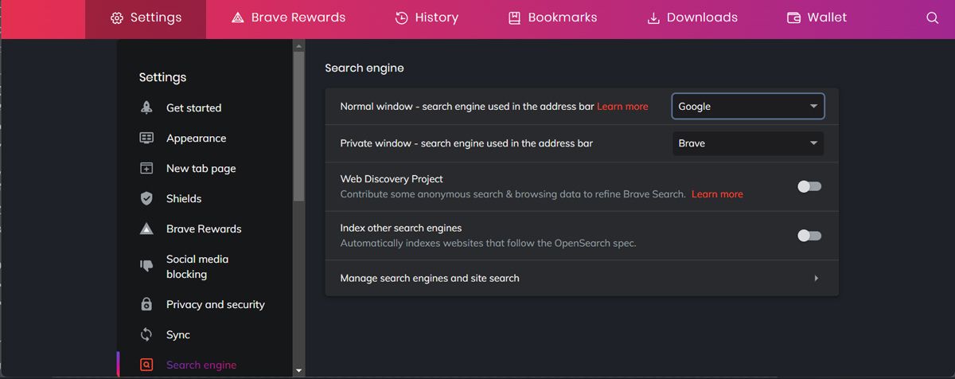Click the Social media blocking thumbs-down icon
This screenshot has height=379, width=955.
146,266
